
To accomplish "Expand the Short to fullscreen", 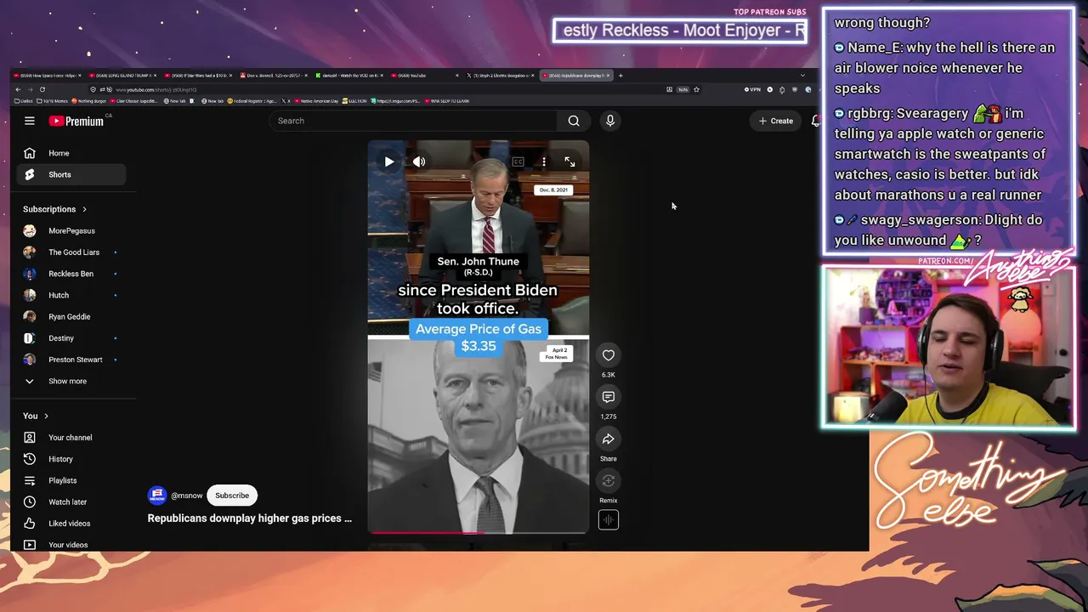I will coord(569,161).
